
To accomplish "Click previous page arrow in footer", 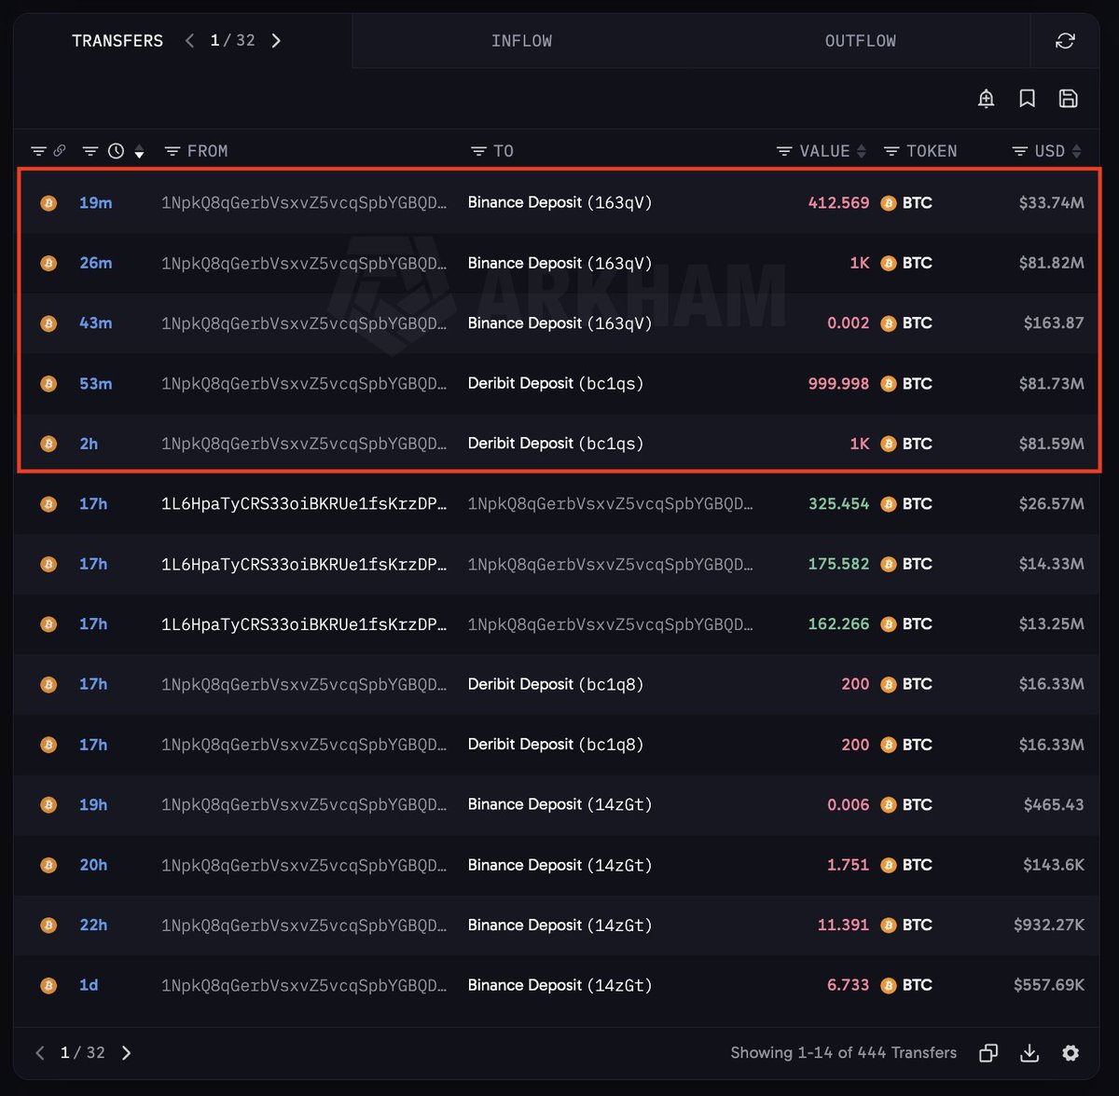I will (40, 1053).
